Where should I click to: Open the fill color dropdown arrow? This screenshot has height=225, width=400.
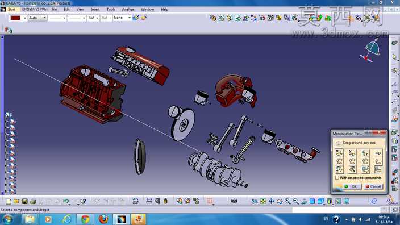pyautogui.click(x=25, y=18)
